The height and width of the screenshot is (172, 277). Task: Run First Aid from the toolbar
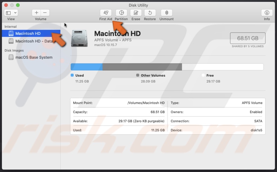(106, 13)
